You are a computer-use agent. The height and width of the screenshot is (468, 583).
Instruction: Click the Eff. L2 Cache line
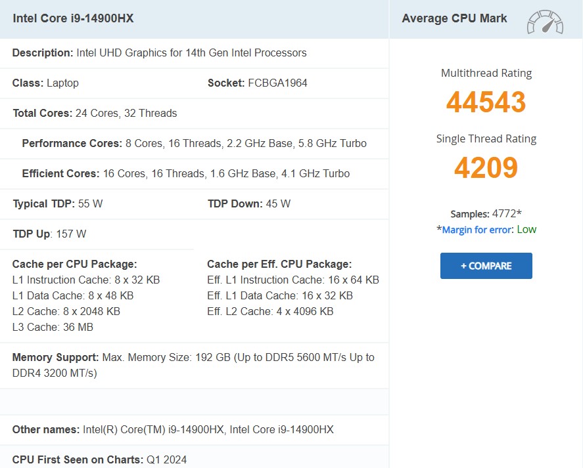pos(269,312)
